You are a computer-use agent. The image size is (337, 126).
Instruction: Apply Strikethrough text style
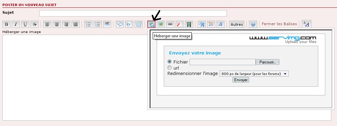coord(34,24)
